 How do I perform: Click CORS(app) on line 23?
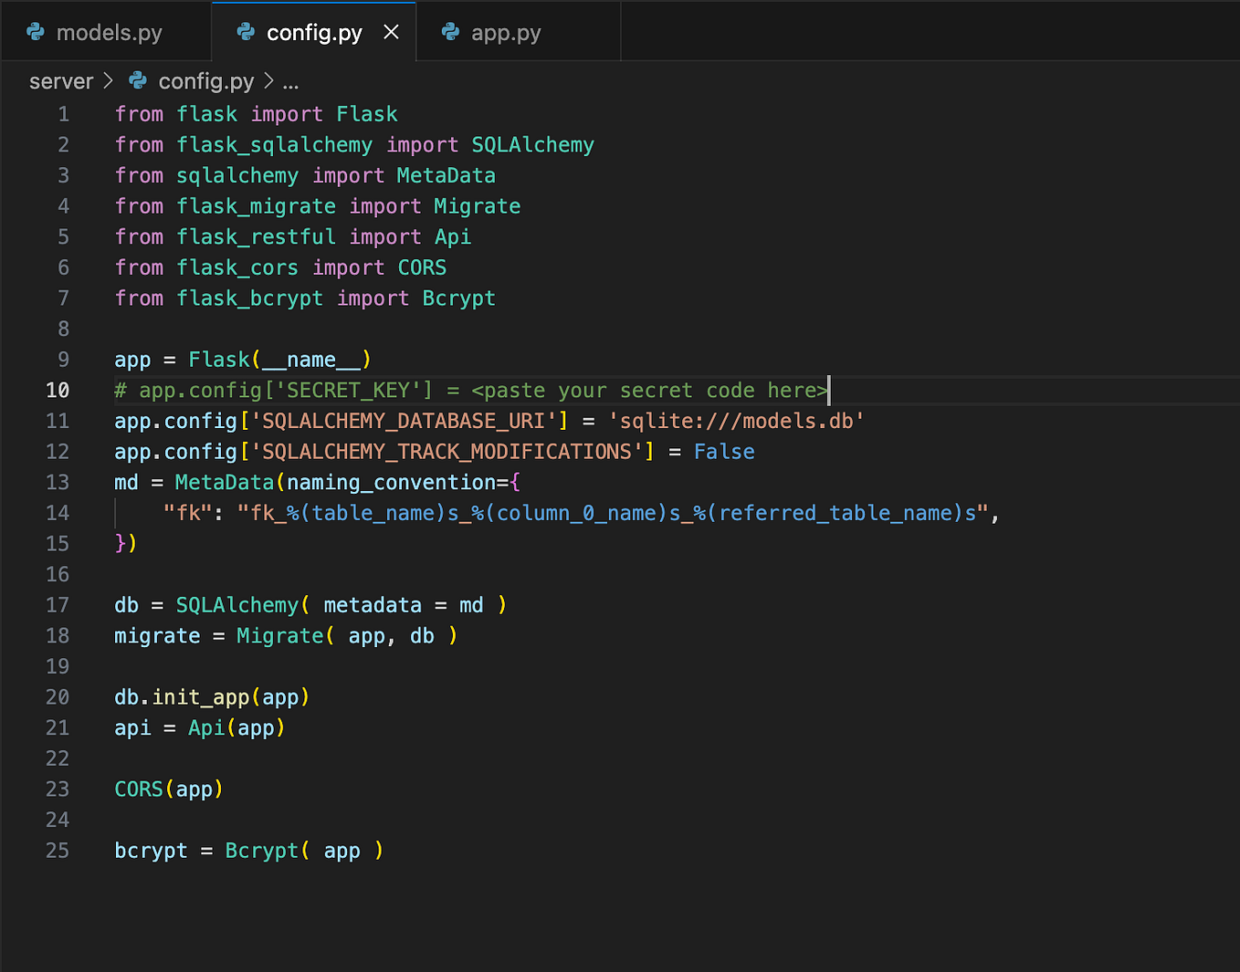[168, 789]
